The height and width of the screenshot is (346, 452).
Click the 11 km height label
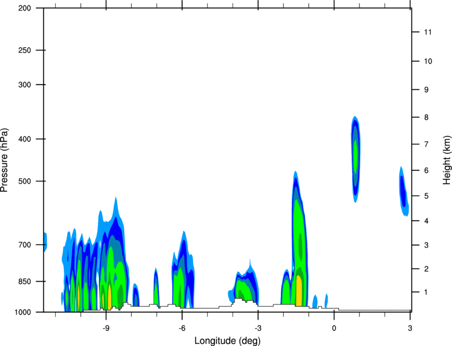428,32
